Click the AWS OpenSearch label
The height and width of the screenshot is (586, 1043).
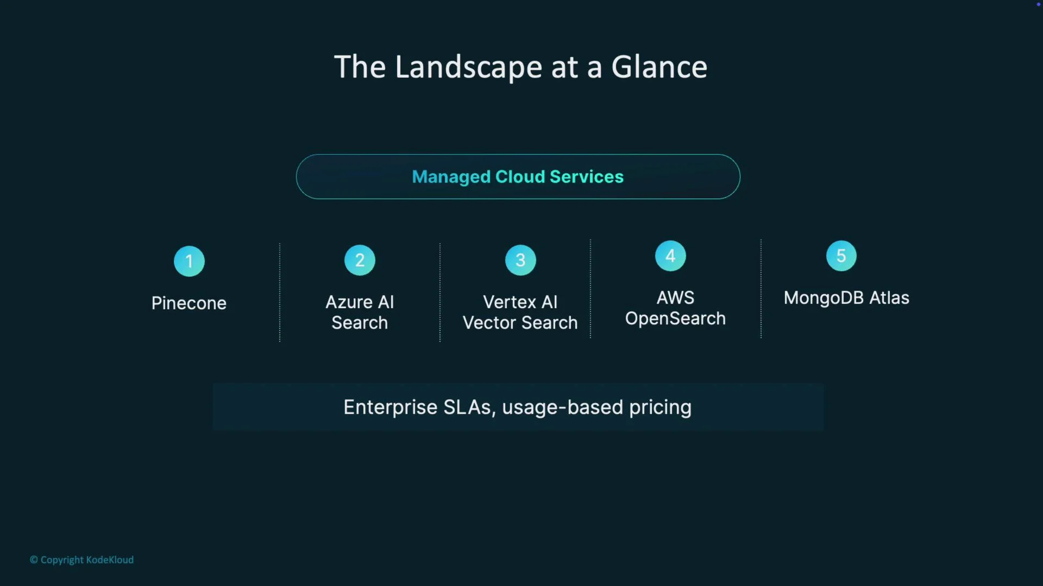[675, 308]
